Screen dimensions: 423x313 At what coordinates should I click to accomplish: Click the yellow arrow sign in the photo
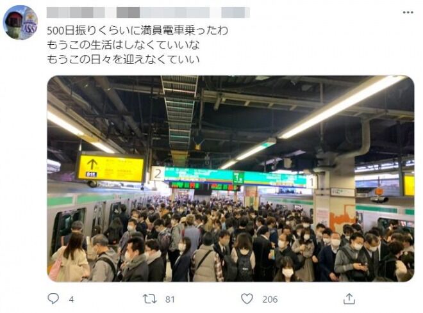(x=111, y=168)
